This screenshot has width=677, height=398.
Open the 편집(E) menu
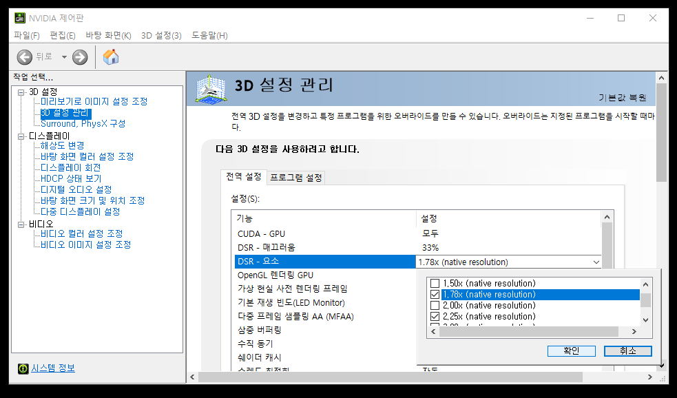point(63,35)
